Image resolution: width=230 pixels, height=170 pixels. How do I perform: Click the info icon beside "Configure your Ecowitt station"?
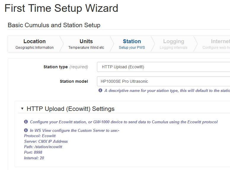click(x=26, y=122)
